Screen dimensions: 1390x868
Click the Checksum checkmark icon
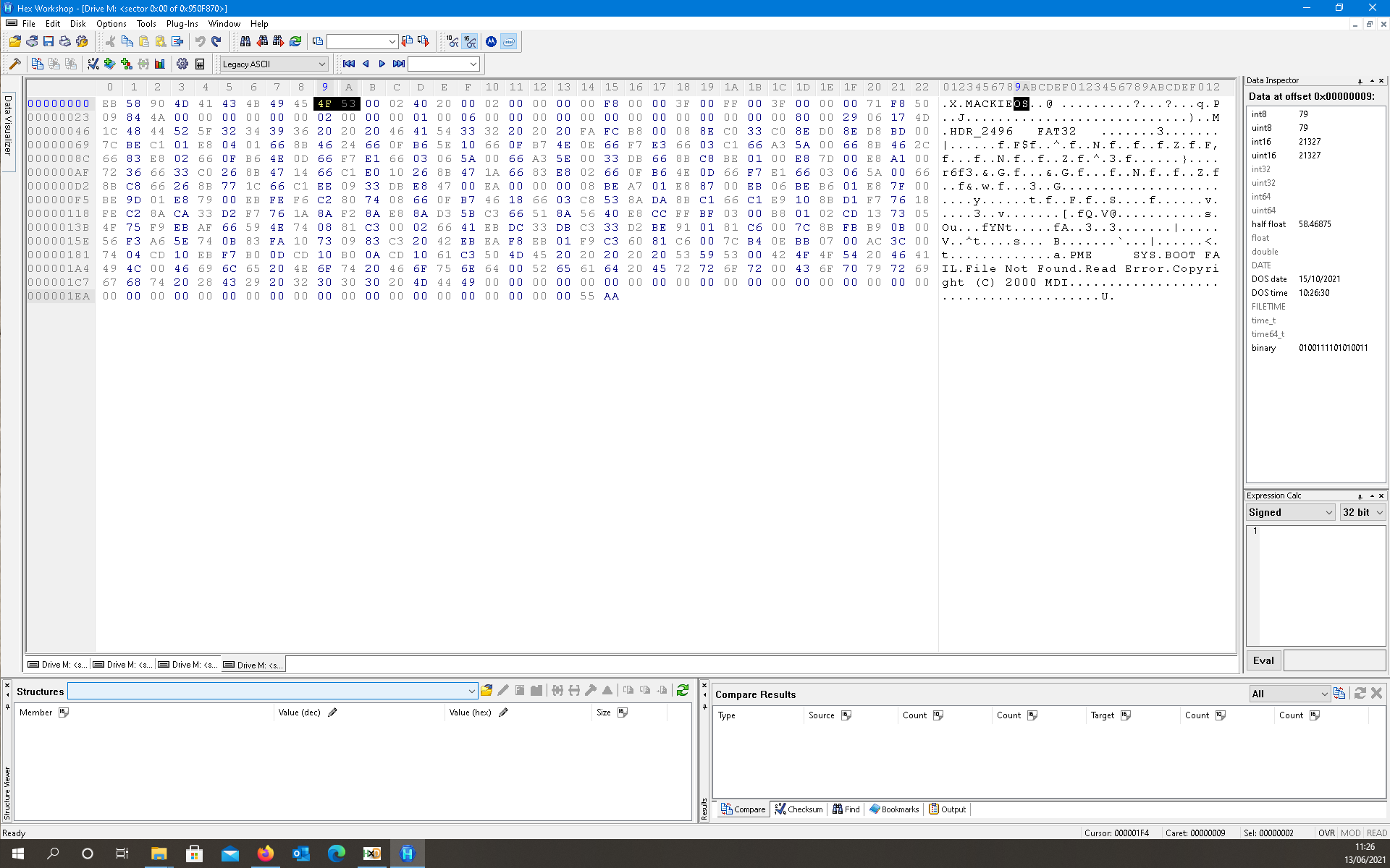[93, 64]
